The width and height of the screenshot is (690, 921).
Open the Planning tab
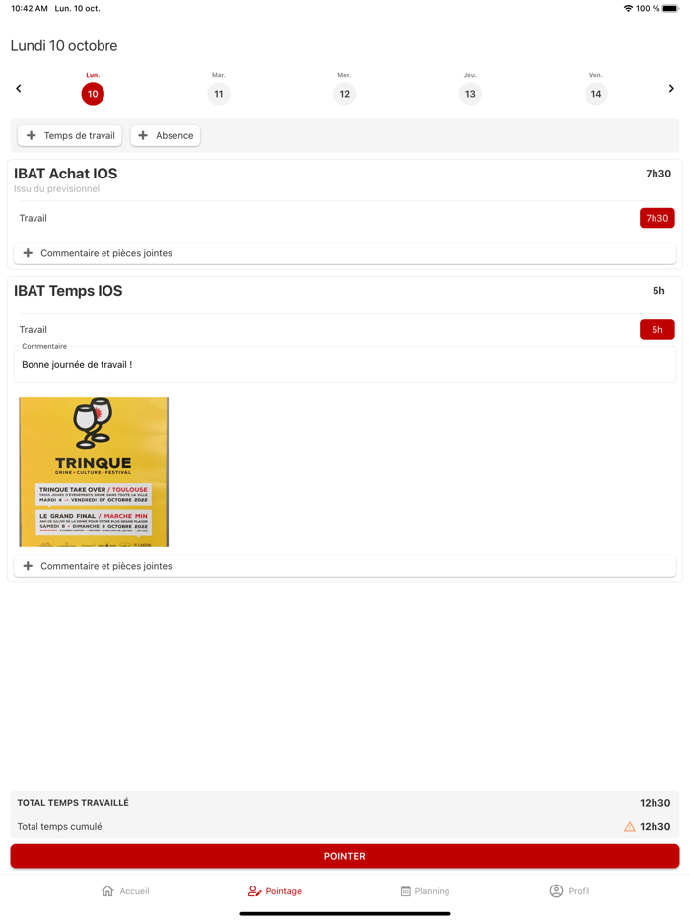point(425,891)
